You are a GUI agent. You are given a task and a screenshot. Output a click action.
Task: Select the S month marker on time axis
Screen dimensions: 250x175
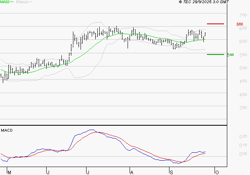pos(171,172)
